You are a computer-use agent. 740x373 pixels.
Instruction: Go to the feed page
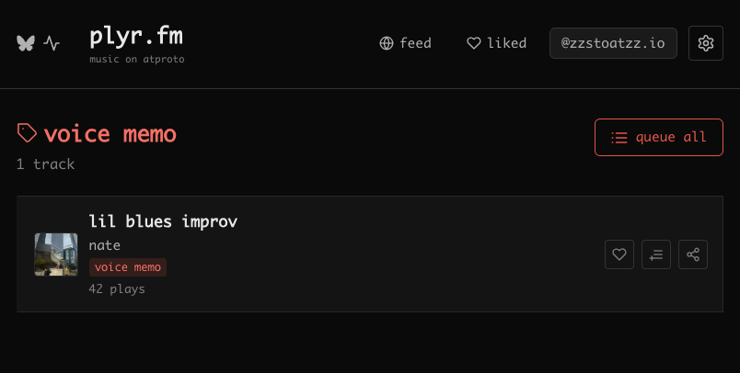click(405, 43)
